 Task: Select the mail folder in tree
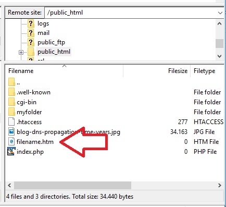[43, 33]
